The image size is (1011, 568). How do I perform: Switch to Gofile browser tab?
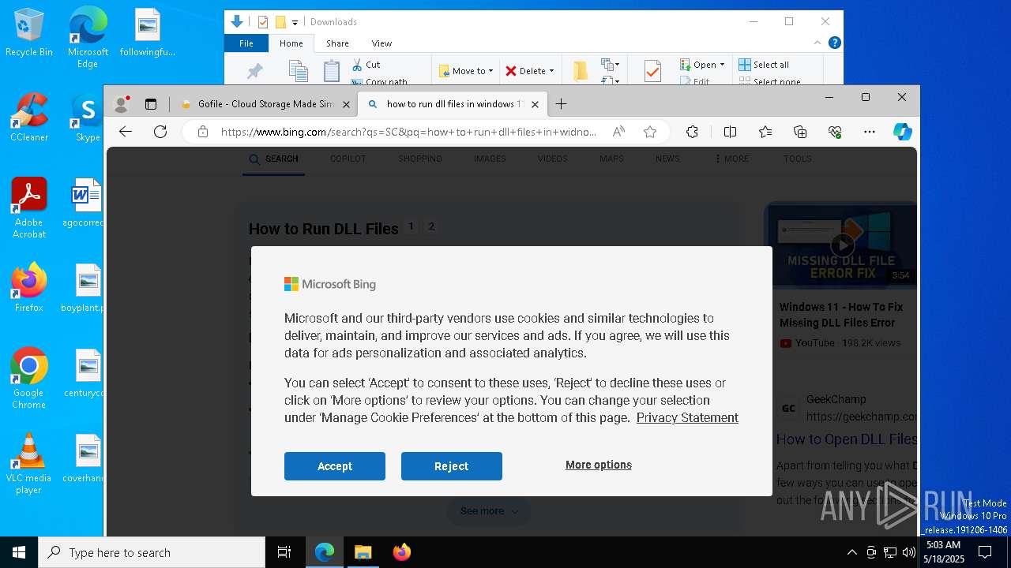(x=266, y=104)
